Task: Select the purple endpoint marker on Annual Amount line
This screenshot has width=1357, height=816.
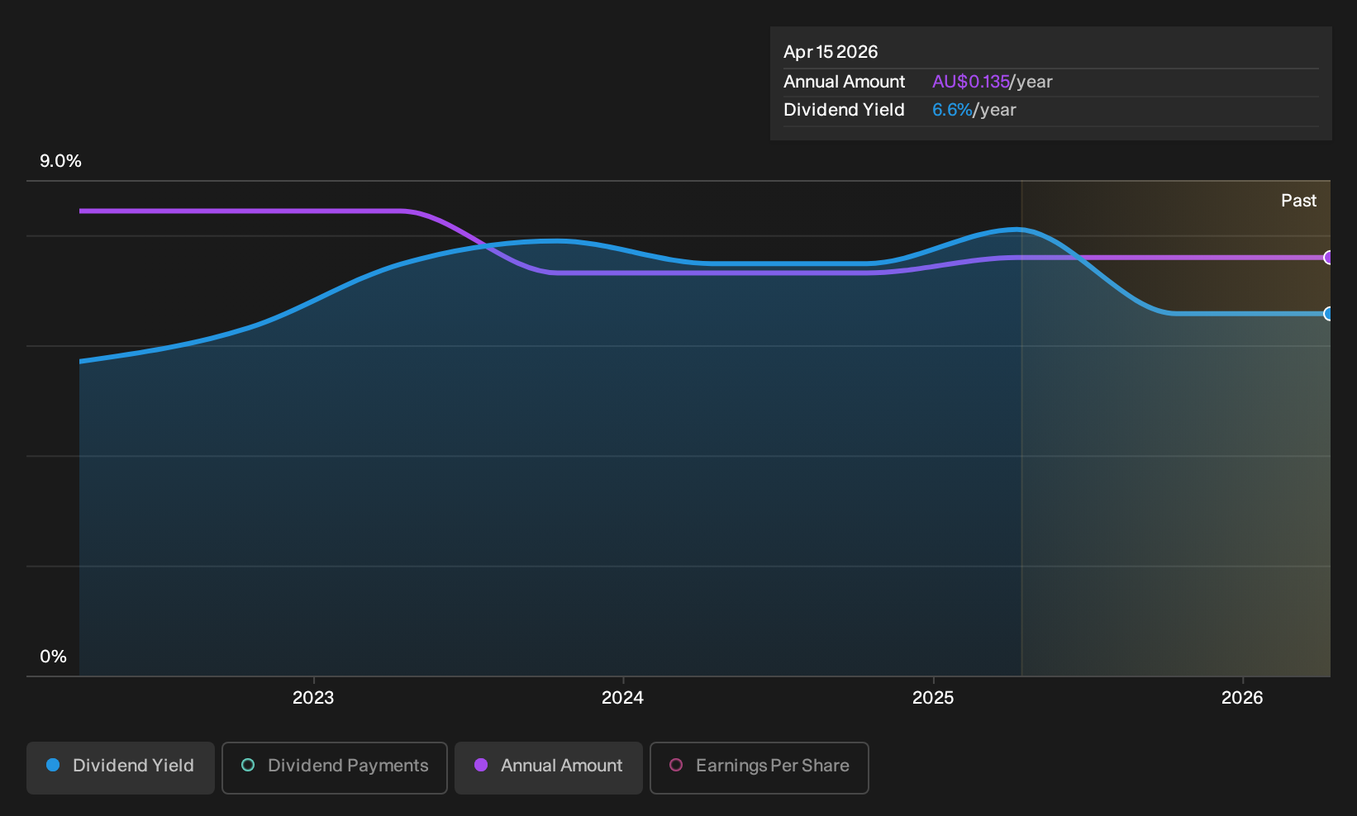Action: [1328, 258]
